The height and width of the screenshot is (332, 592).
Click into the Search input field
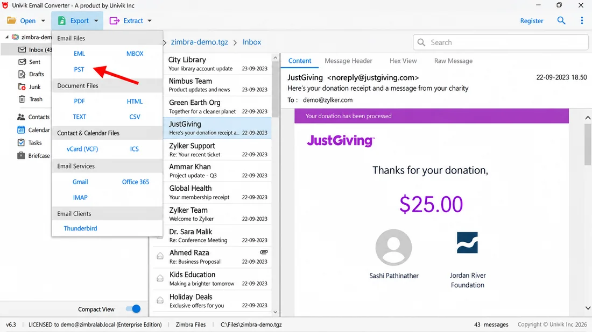[501, 42]
